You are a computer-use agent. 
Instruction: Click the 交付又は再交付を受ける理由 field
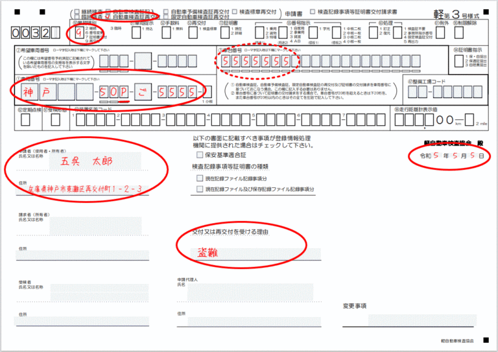tap(255, 254)
